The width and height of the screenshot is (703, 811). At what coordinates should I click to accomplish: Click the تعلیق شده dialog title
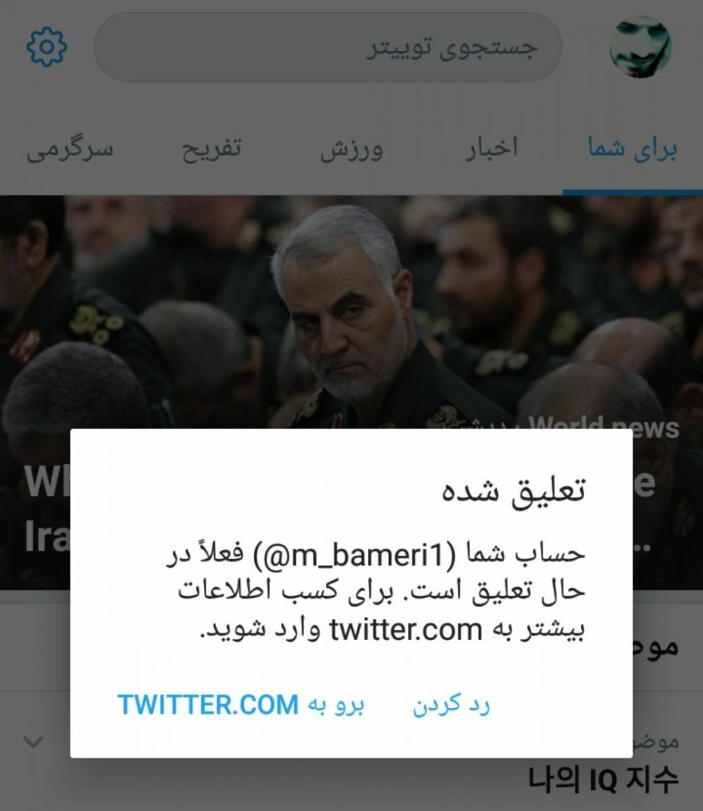pyautogui.click(x=513, y=489)
